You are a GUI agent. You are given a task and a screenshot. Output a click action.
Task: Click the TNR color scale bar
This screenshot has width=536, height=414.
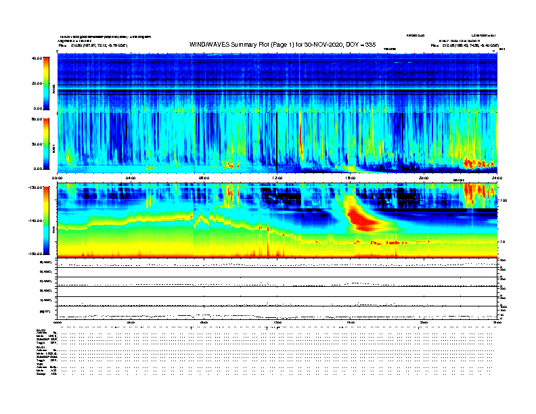(x=46, y=221)
